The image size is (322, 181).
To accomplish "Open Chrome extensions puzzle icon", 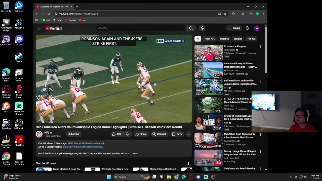I will (x=233, y=14).
